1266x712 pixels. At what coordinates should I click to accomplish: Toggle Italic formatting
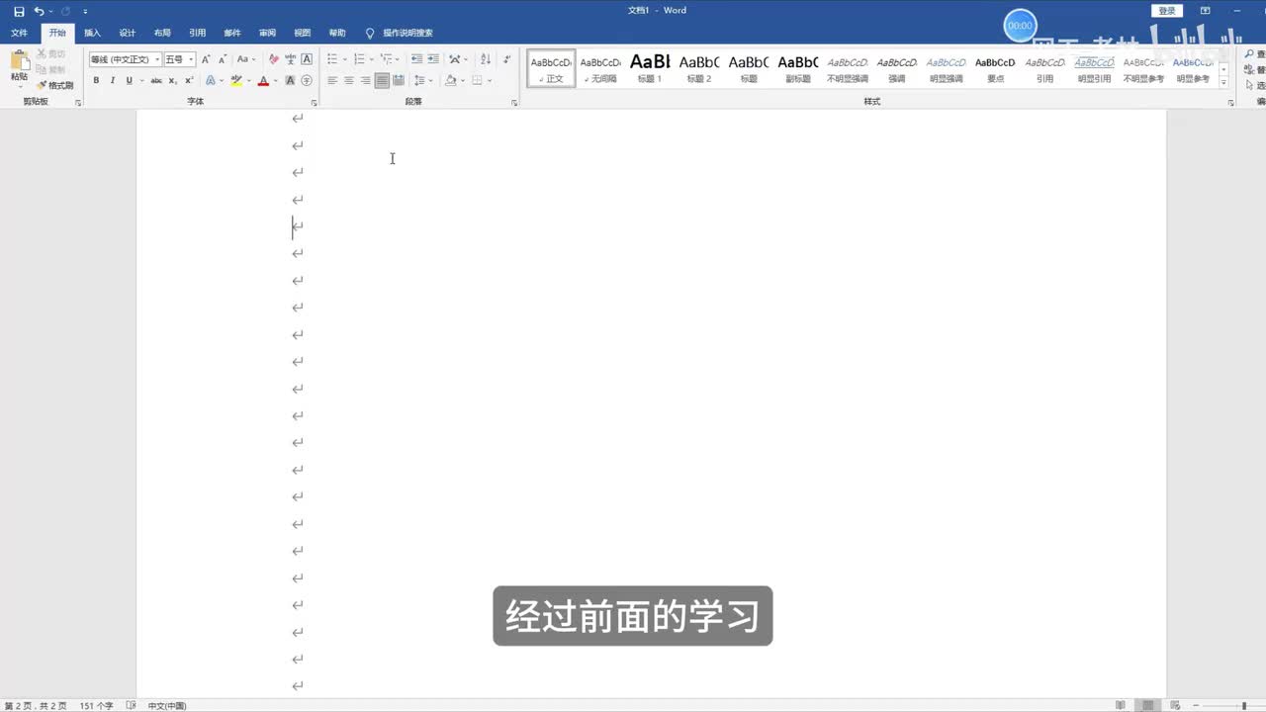pyautogui.click(x=112, y=80)
